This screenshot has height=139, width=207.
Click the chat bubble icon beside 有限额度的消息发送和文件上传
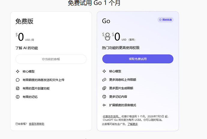(18, 80)
